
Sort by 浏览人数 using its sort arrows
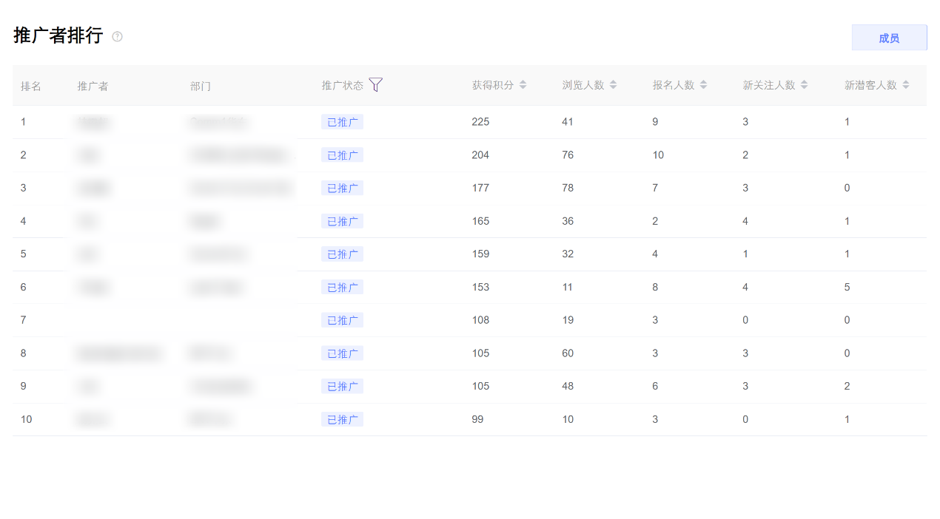click(613, 85)
